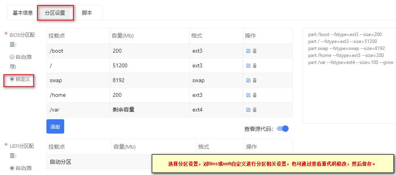
Task: Open the 脚本 tab
Action: (87, 13)
